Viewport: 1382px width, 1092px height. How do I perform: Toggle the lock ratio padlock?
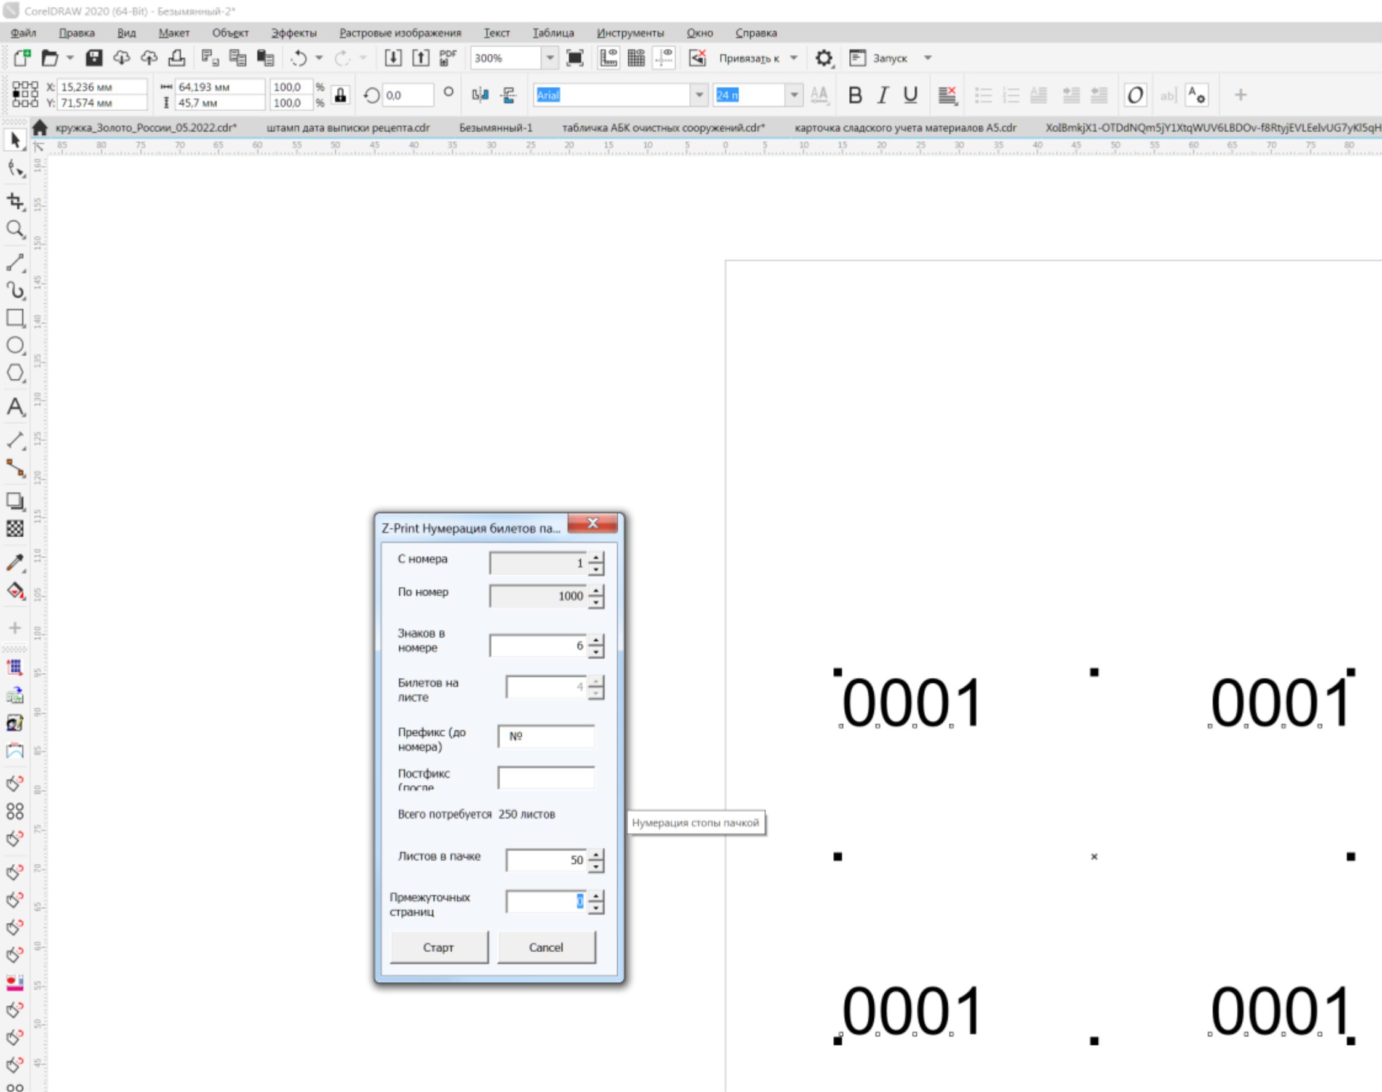coord(340,95)
